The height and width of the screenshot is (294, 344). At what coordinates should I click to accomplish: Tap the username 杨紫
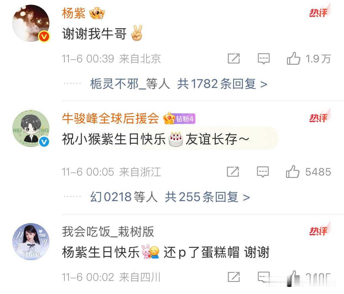(74, 13)
